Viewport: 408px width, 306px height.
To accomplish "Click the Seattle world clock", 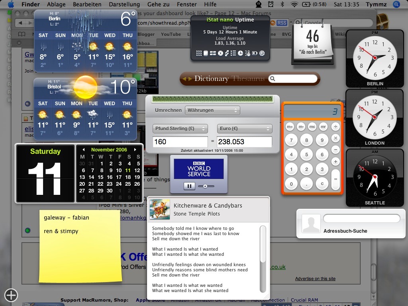I will 375,178.
